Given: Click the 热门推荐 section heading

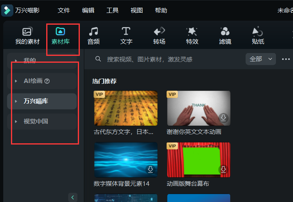Looking at the screenshot, I should (x=104, y=81).
